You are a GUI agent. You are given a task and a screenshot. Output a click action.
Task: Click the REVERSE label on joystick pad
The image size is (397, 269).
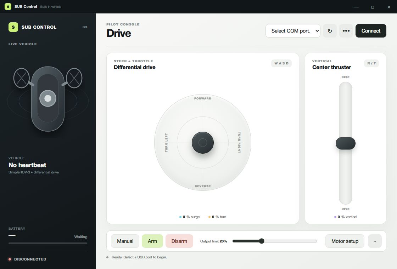[202, 186]
